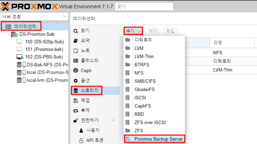Click the Ceph logo icon
The image size is (257, 144).
pyautogui.click(x=76, y=70)
